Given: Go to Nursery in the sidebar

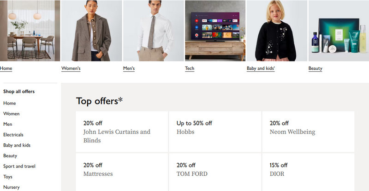Looking at the screenshot, I should pos(12,187).
